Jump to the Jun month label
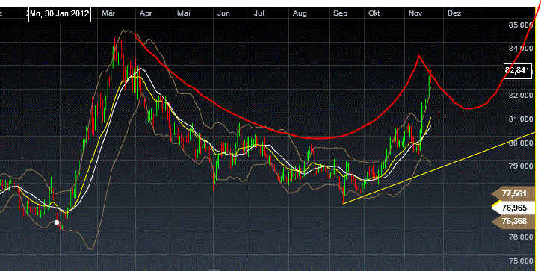This screenshot has height=271, width=541. click(x=224, y=13)
